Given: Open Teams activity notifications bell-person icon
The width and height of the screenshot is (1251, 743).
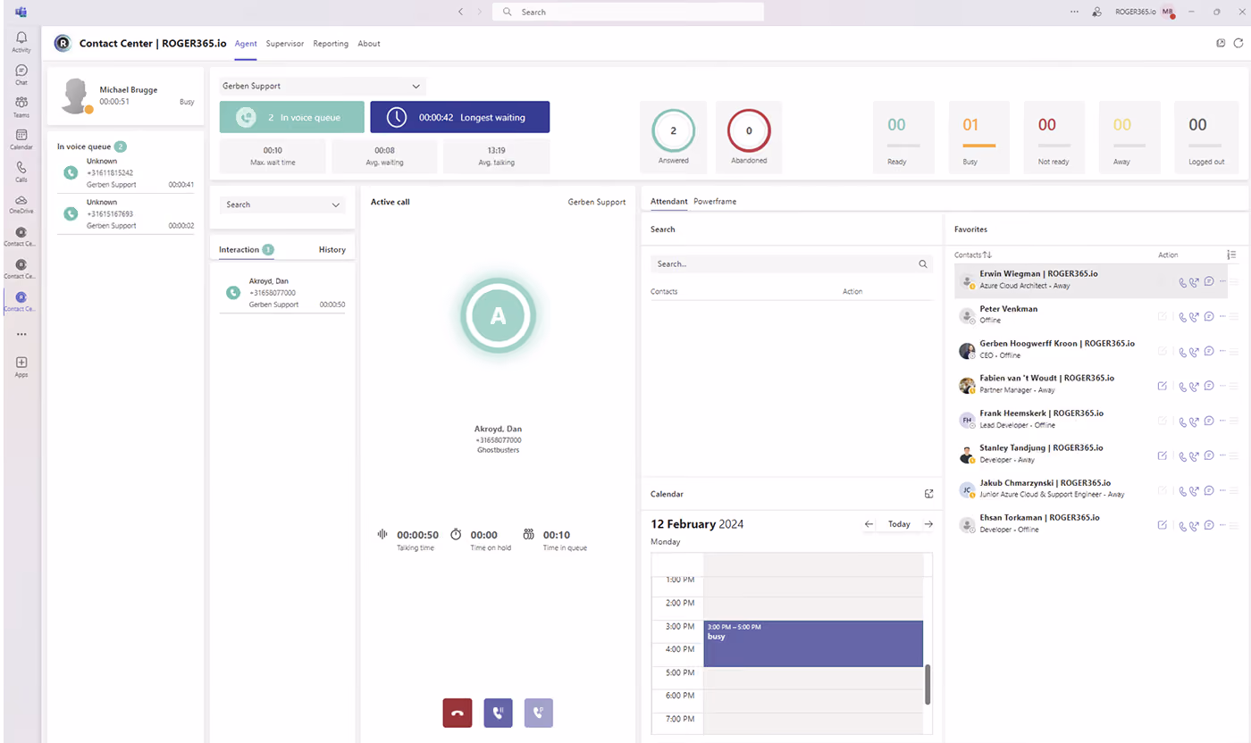Looking at the screenshot, I should click(1097, 12).
